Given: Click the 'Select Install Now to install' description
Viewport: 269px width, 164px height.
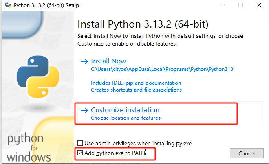Looking at the screenshot, I should 160,40.
